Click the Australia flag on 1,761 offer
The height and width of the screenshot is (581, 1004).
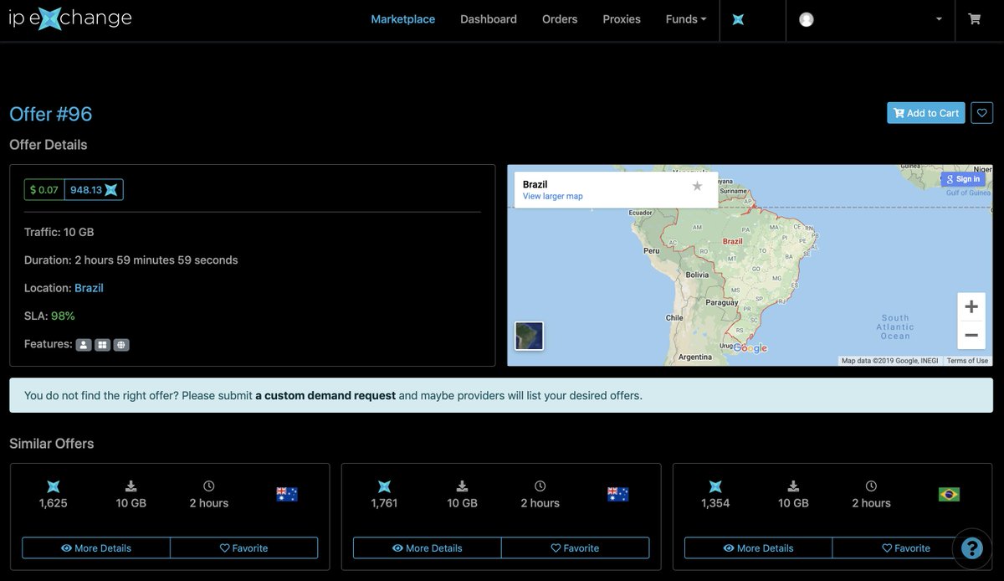(617, 494)
